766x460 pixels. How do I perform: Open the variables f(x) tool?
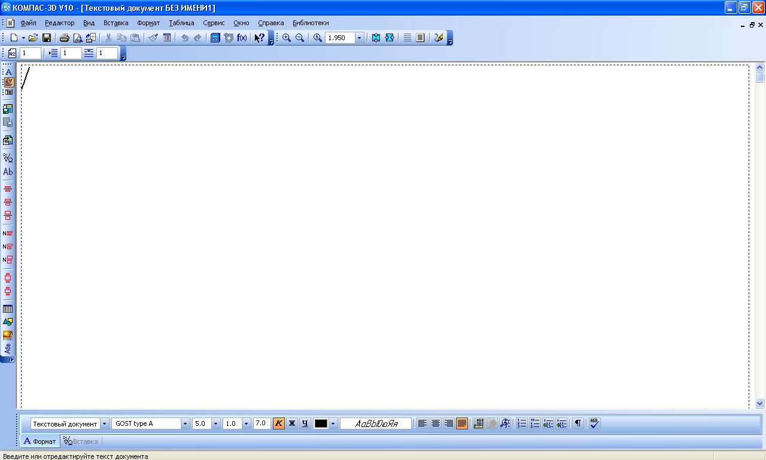click(x=242, y=38)
